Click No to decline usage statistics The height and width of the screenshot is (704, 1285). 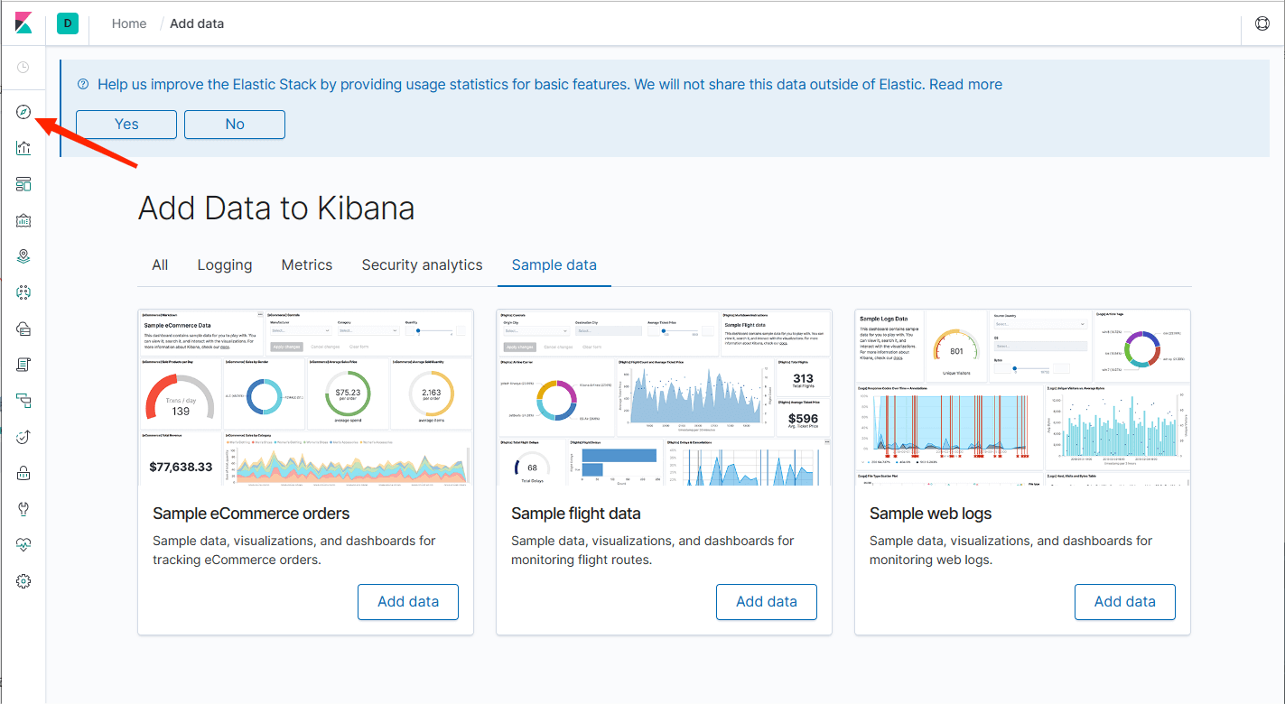[235, 125]
